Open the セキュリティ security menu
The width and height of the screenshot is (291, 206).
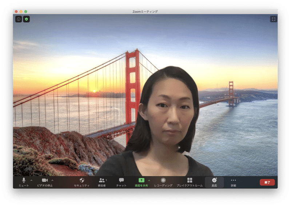click(x=82, y=182)
